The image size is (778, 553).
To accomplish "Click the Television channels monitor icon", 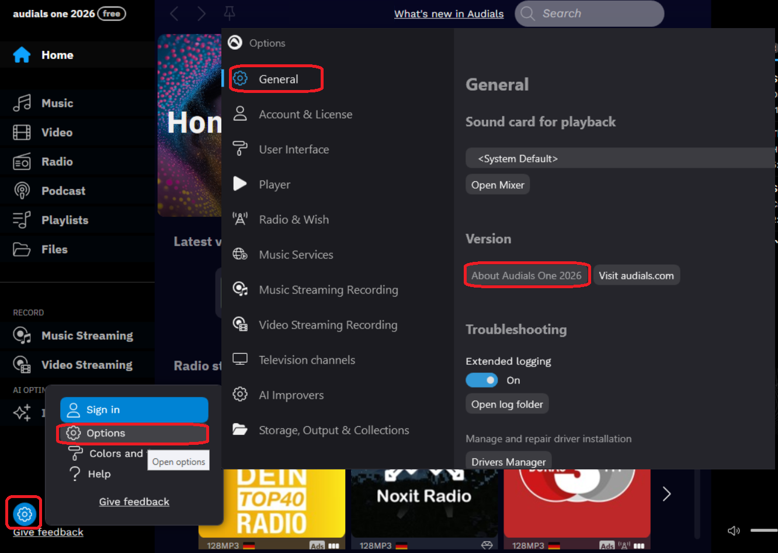I will coord(240,360).
